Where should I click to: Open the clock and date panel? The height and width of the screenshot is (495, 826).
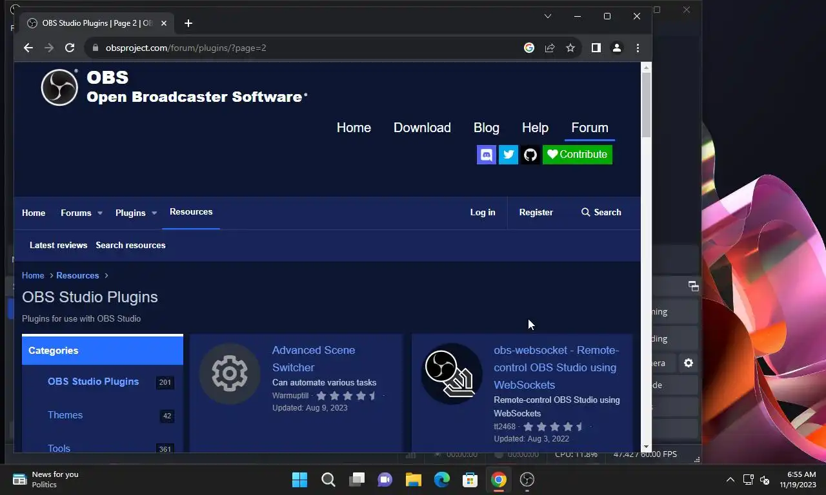tap(798, 480)
